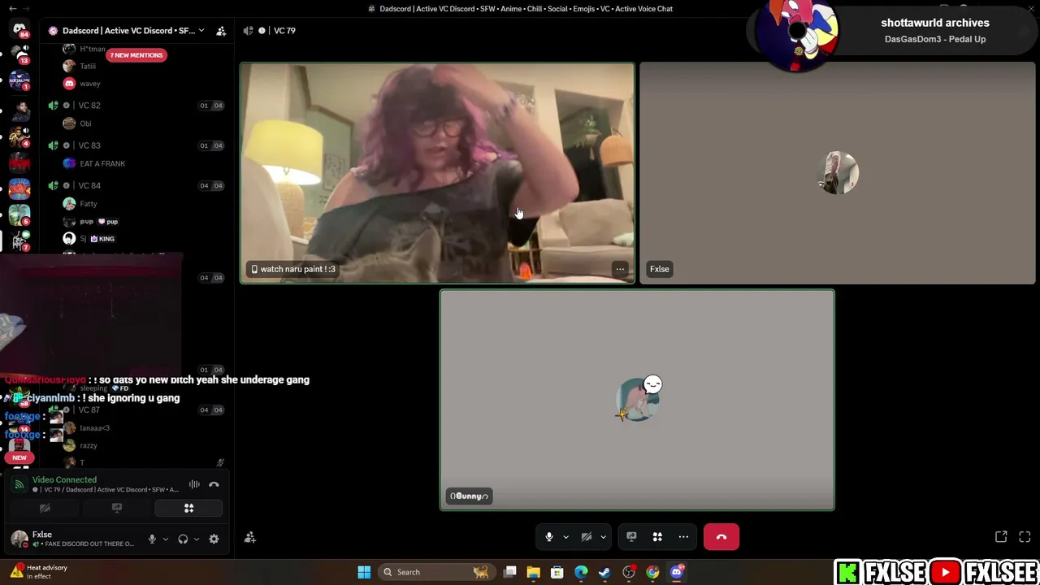Search from the Windows taskbar search box
Image resolution: width=1040 pixels, height=585 pixels.
437,572
